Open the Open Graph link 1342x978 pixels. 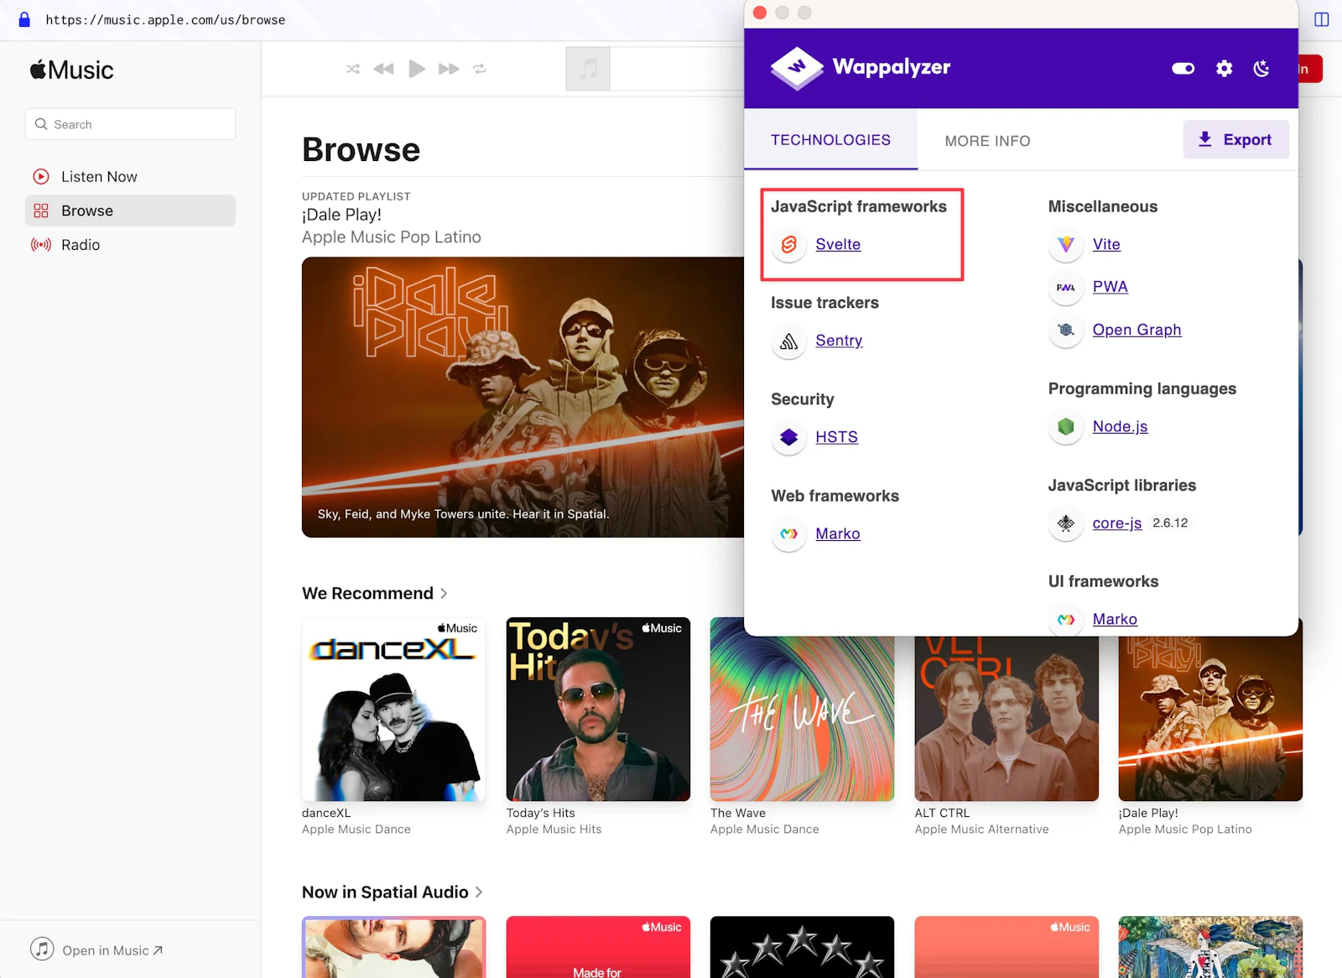click(x=1137, y=330)
